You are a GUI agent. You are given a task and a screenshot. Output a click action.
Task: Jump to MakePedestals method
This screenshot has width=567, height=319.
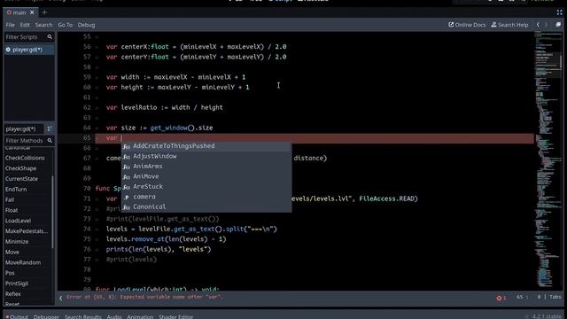27,231
